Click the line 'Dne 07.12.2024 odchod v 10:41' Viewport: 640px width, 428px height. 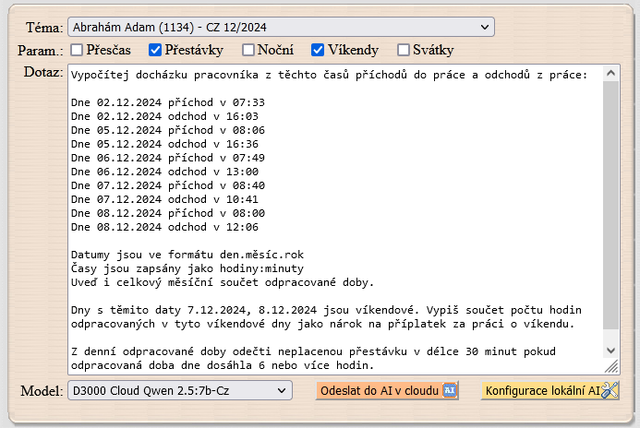(x=164, y=199)
